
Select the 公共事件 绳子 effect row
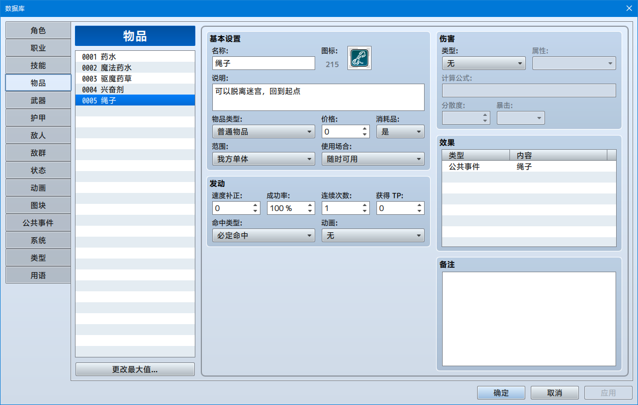pos(529,166)
